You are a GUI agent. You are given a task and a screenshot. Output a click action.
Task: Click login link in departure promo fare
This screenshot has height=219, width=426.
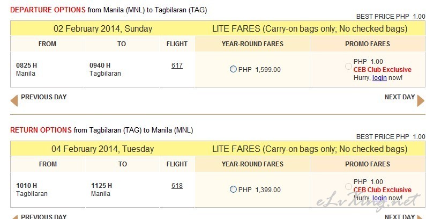click(x=379, y=78)
